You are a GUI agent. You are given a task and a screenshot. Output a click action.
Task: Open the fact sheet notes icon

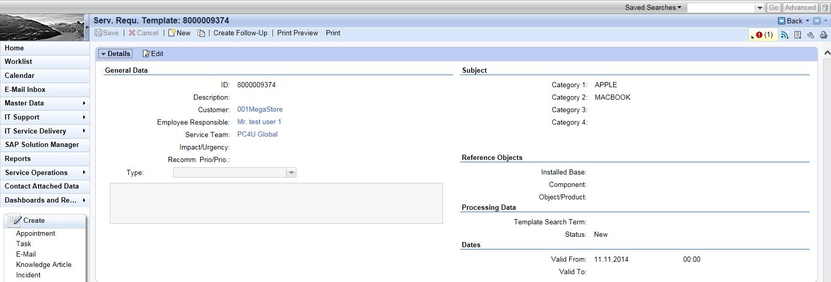798,35
